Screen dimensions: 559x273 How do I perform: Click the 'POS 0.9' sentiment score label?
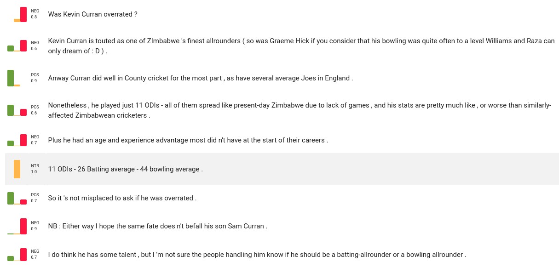[35, 78]
